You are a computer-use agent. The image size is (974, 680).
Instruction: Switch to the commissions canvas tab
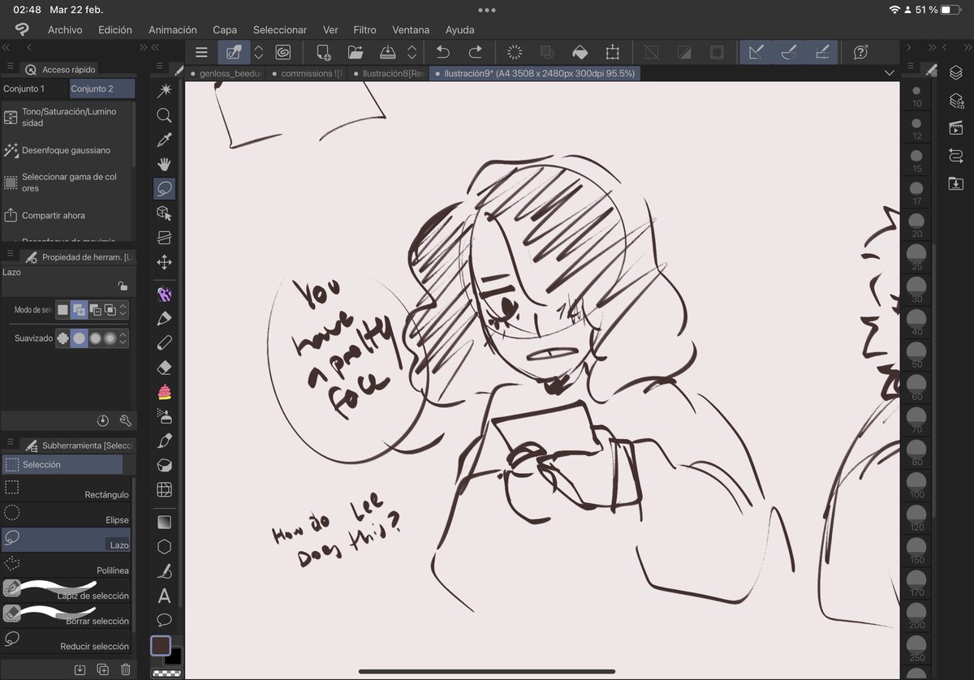(x=308, y=73)
